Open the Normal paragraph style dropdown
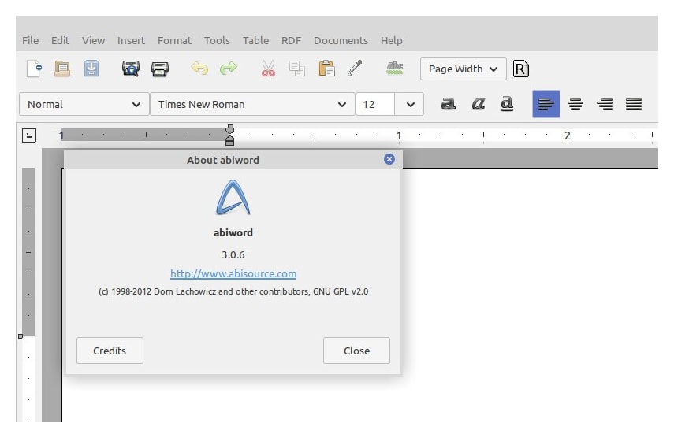The image size is (674, 438). [84, 104]
